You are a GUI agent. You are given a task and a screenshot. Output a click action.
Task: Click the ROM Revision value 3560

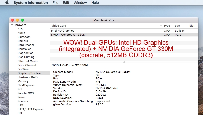99,98
